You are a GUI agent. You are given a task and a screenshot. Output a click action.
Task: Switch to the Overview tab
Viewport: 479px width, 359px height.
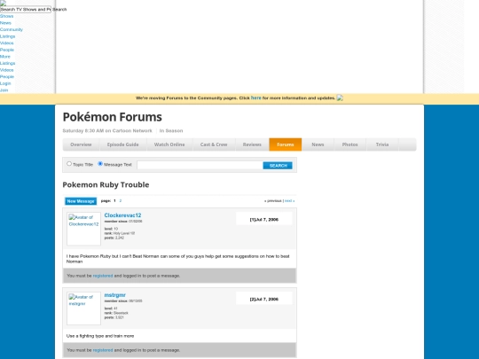(81, 144)
